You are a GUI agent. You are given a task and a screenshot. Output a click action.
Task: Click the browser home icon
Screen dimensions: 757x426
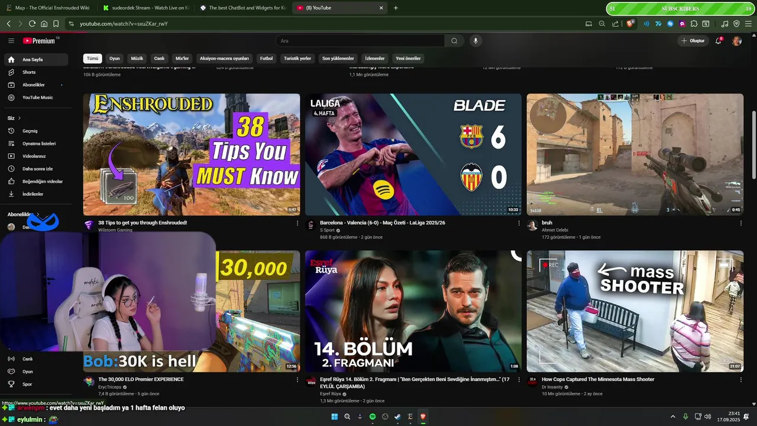[x=44, y=24]
